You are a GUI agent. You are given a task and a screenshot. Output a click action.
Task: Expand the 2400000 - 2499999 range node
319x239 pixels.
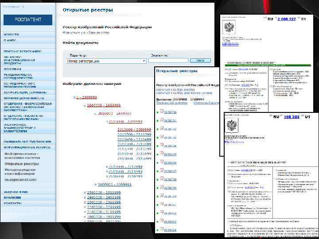pyautogui.click(x=85, y=197)
